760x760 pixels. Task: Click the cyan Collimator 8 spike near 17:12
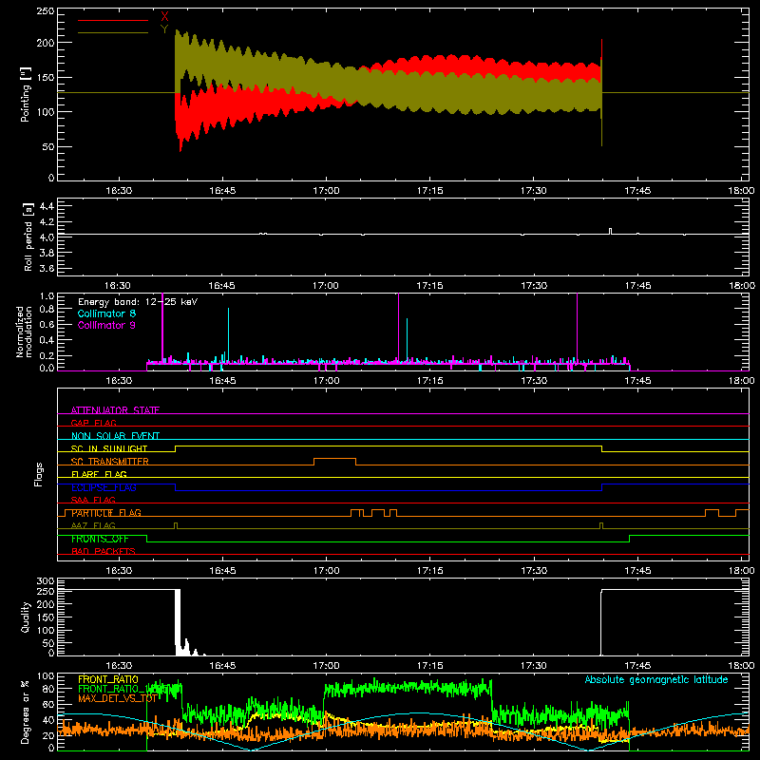408,339
